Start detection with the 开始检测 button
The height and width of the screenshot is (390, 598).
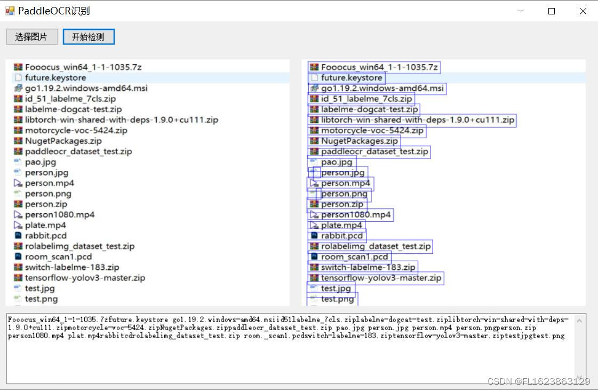click(89, 37)
